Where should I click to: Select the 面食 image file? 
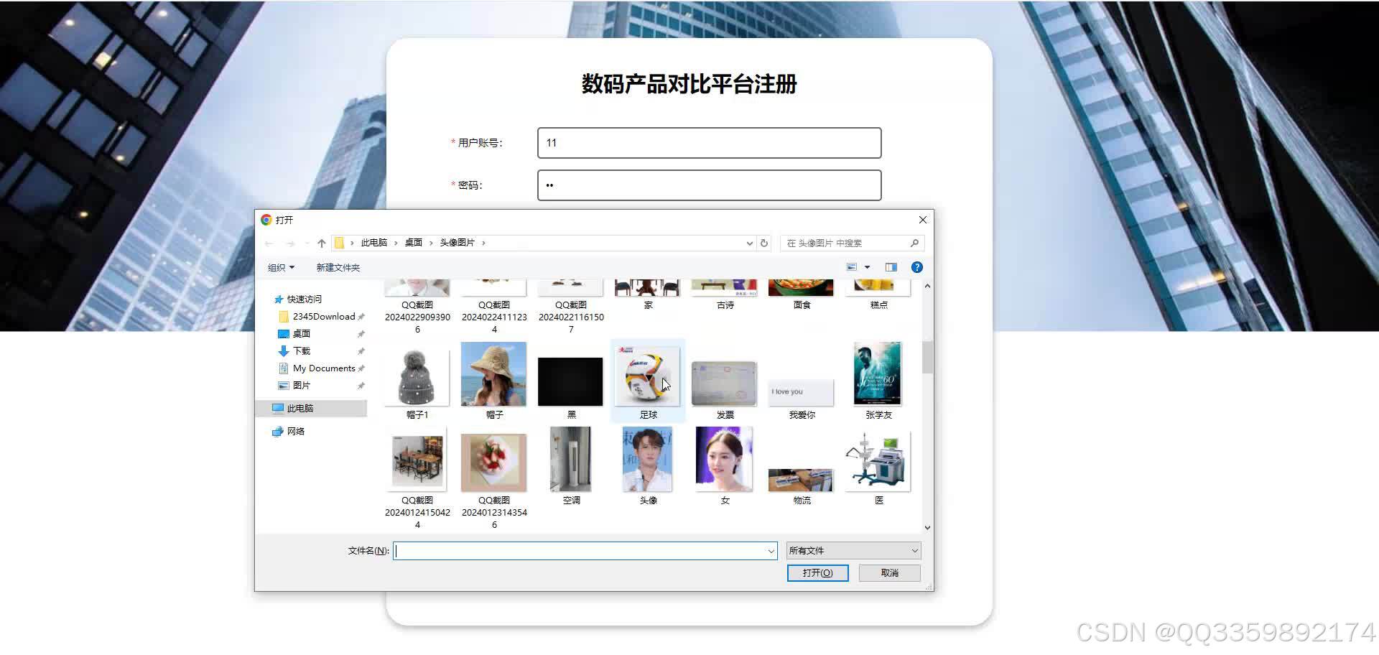pyautogui.click(x=802, y=295)
